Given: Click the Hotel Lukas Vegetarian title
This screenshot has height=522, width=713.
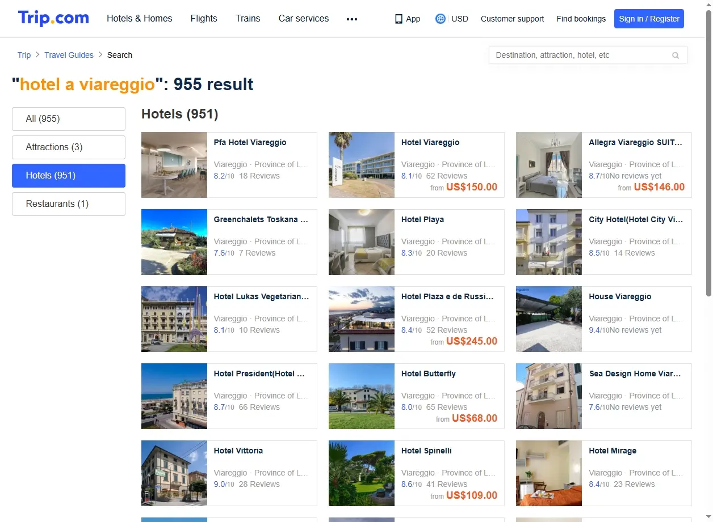Looking at the screenshot, I should 262,296.
